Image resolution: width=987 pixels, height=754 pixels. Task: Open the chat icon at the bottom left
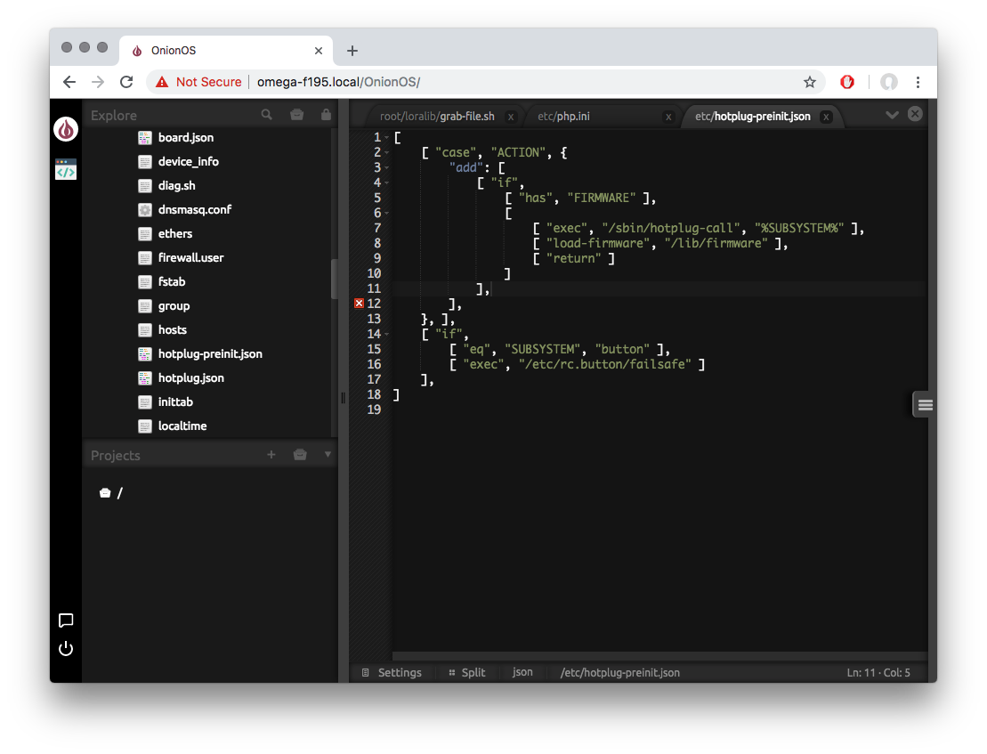click(x=65, y=620)
